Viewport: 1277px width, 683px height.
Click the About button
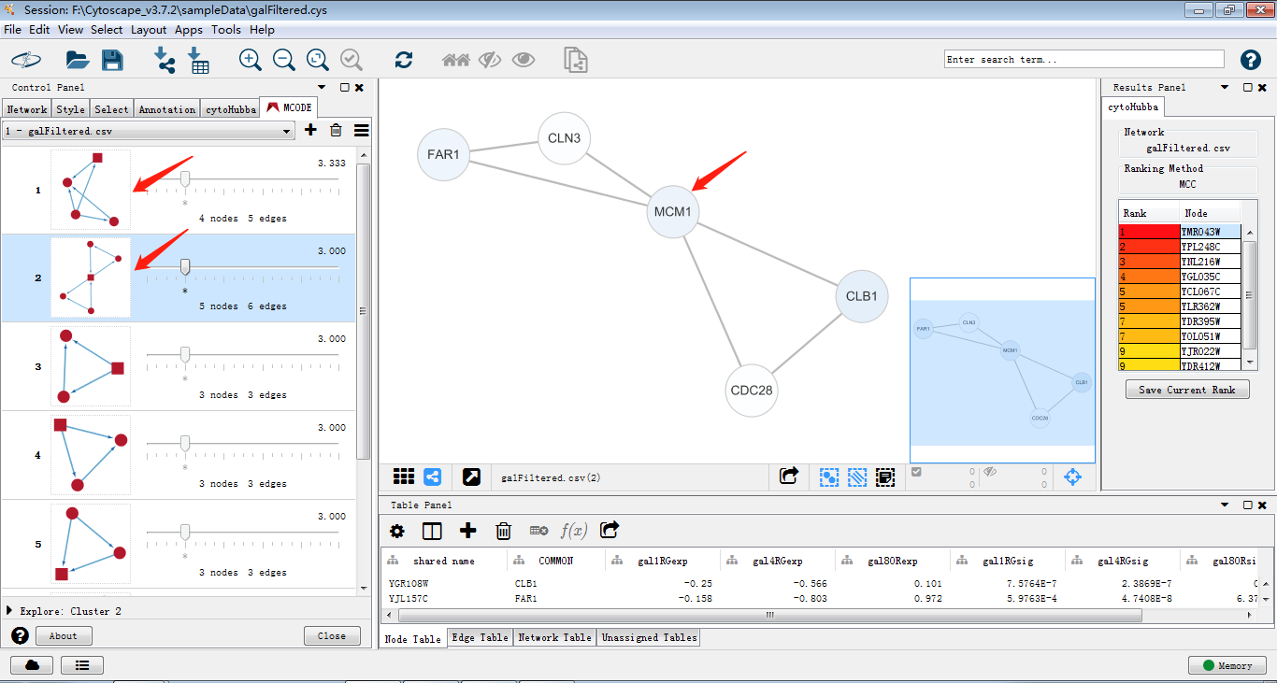[x=64, y=635]
